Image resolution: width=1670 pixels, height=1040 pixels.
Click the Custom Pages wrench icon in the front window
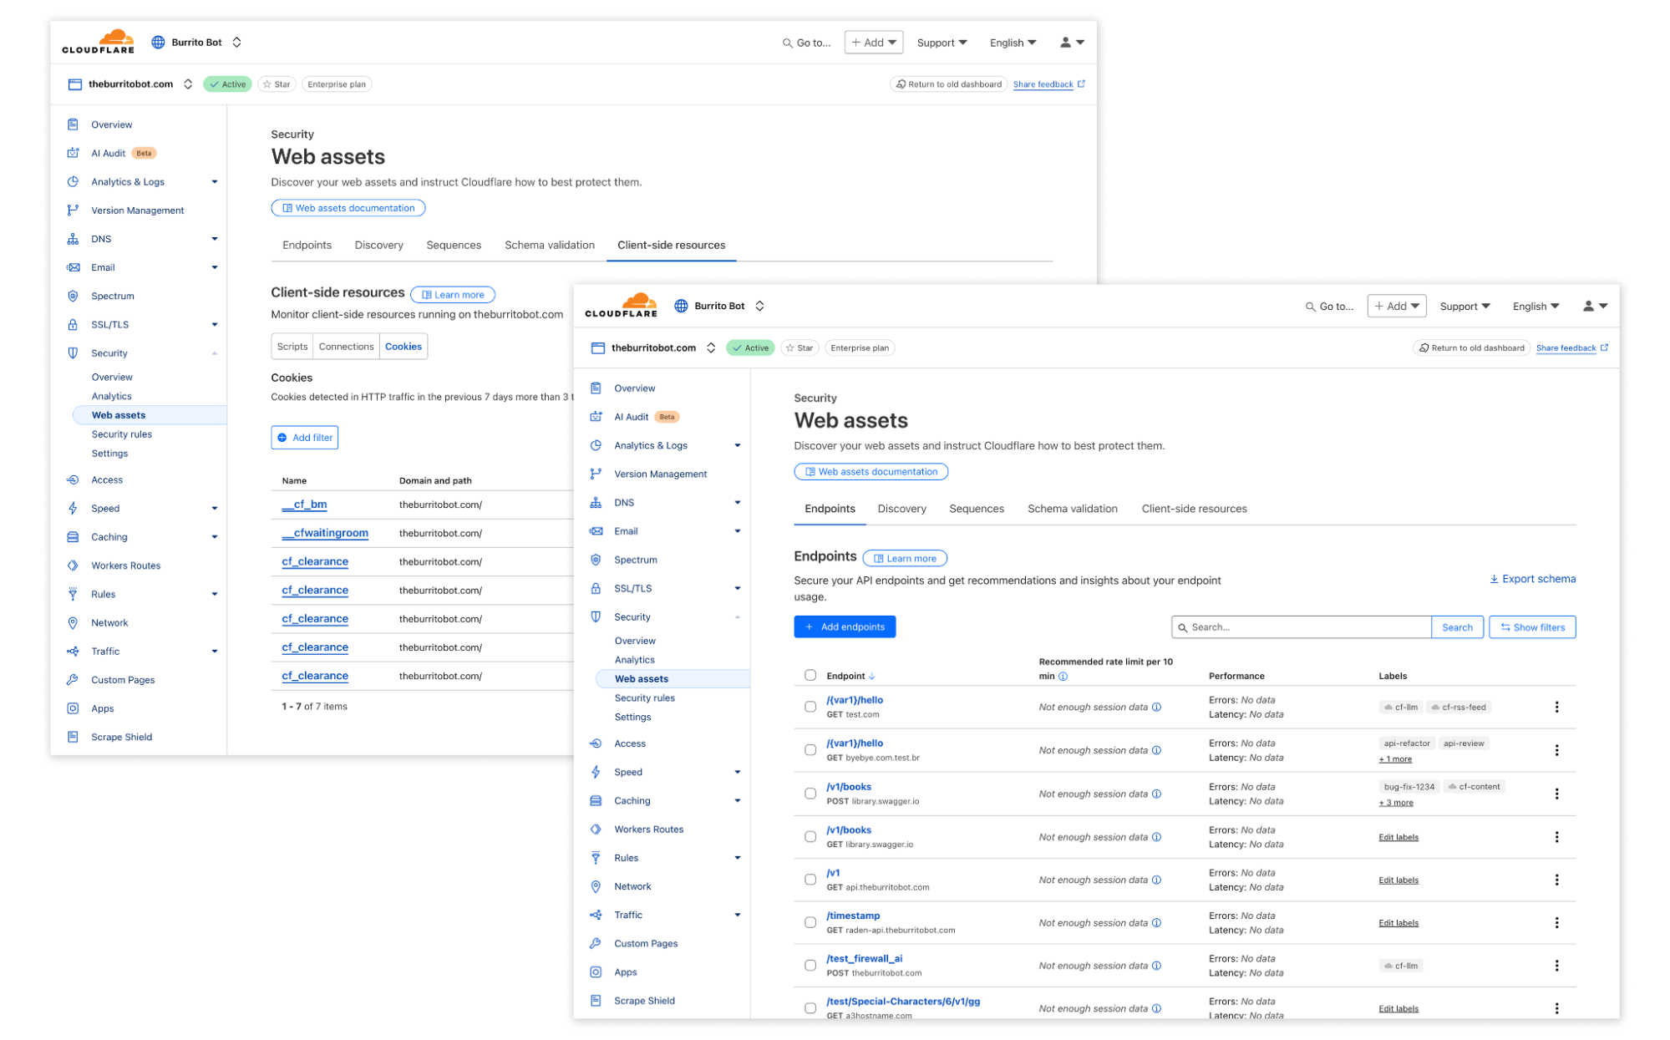(x=596, y=943)
